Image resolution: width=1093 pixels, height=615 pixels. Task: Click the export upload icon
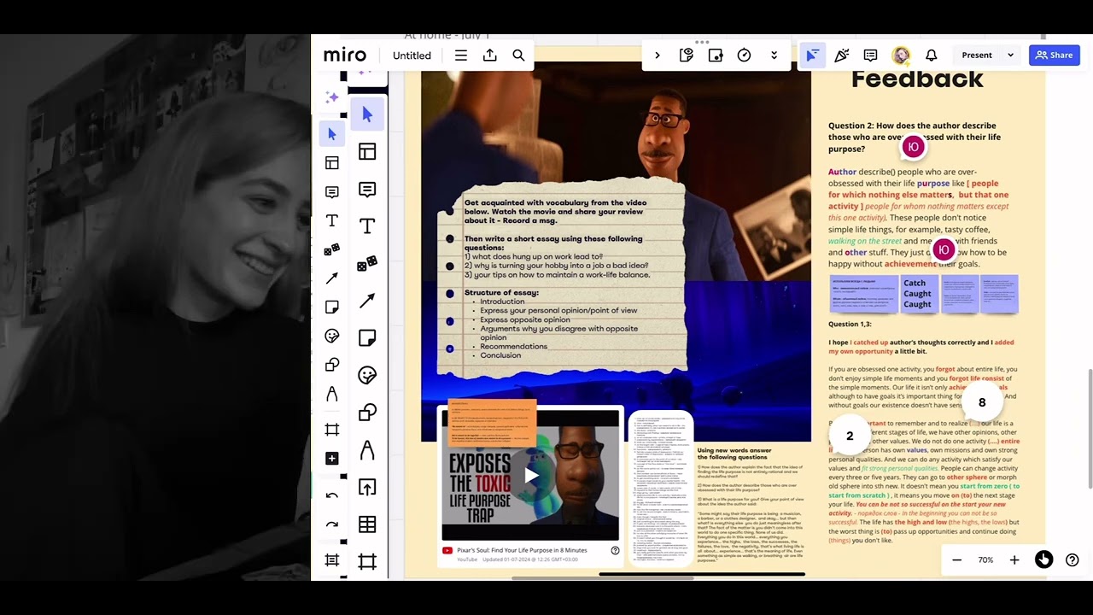[x=489, y=56]
